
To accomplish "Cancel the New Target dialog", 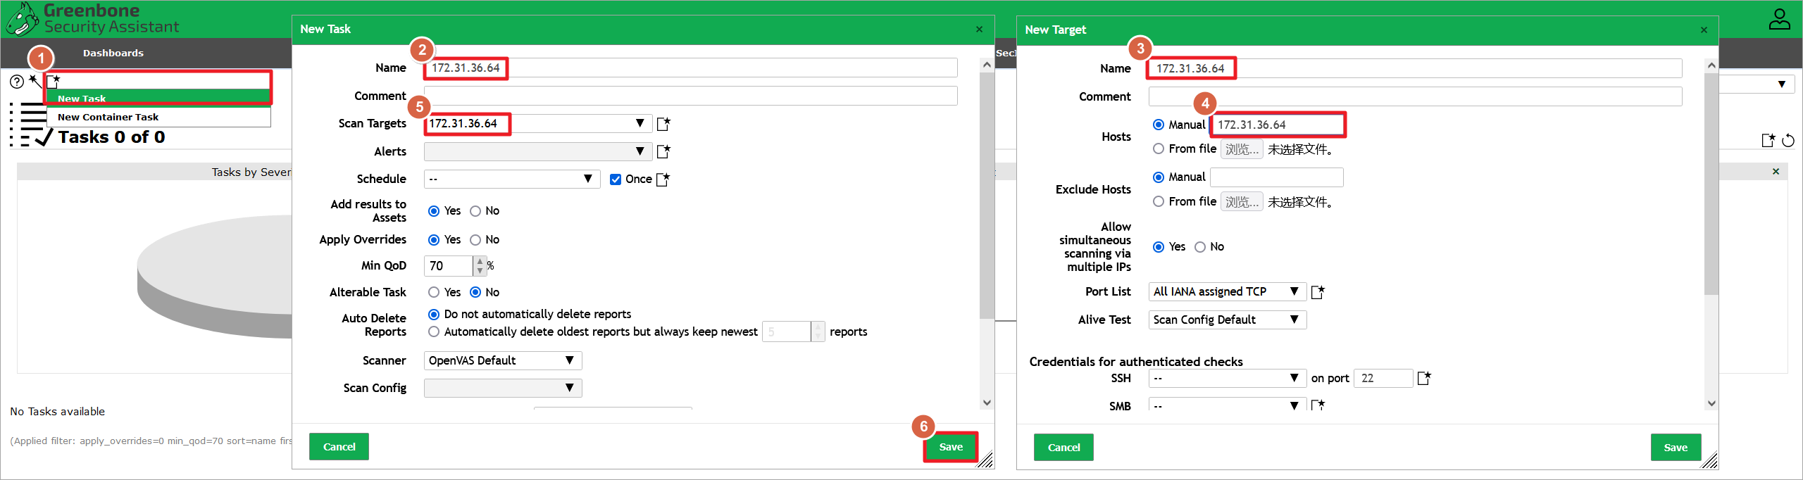I will tap(1063, 448).
